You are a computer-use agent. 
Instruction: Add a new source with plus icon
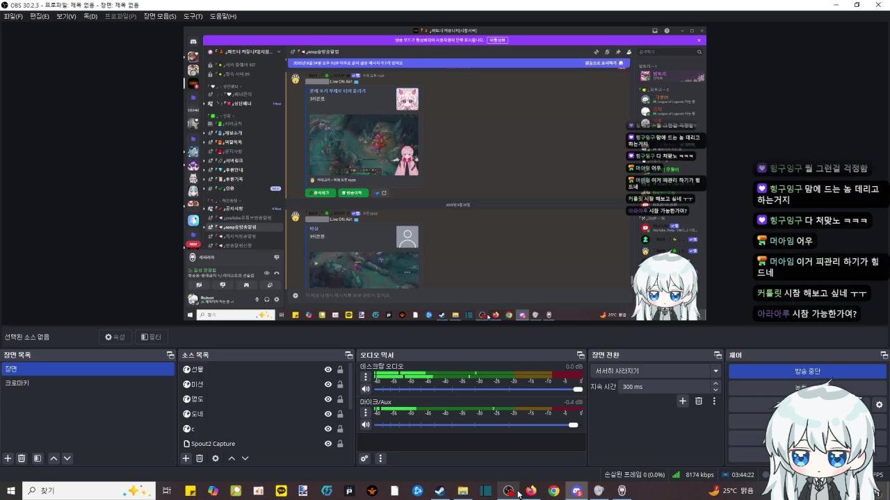186,458
